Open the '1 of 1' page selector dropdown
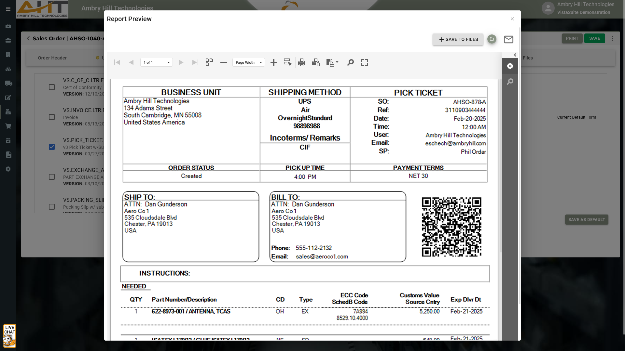The image size is (625, 351). (157, 62)
